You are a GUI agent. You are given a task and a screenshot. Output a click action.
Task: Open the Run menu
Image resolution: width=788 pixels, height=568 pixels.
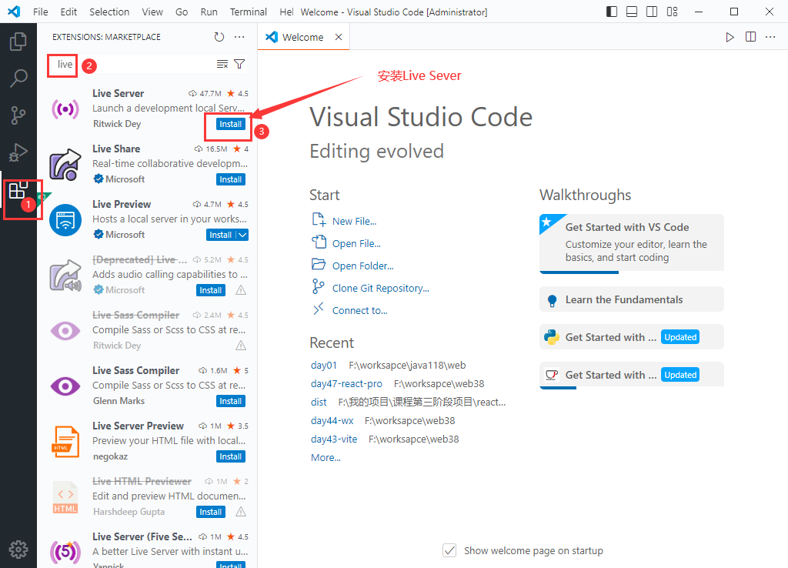pyautogui.click(x=209, y=12)
